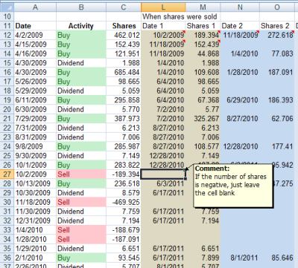Click value 236.518
The width and height of the screenshot is (298, 268).
[x=124, y=183]
